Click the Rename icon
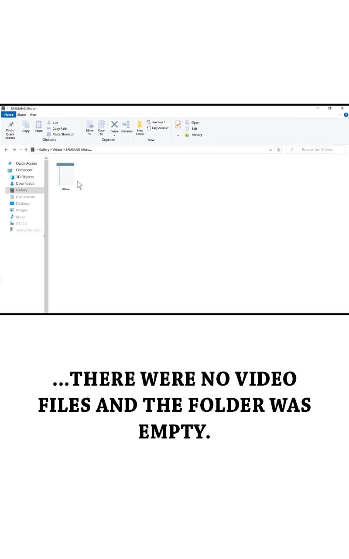Image resolution: width=349 pixels, height=559 pixels. point(126,124)
